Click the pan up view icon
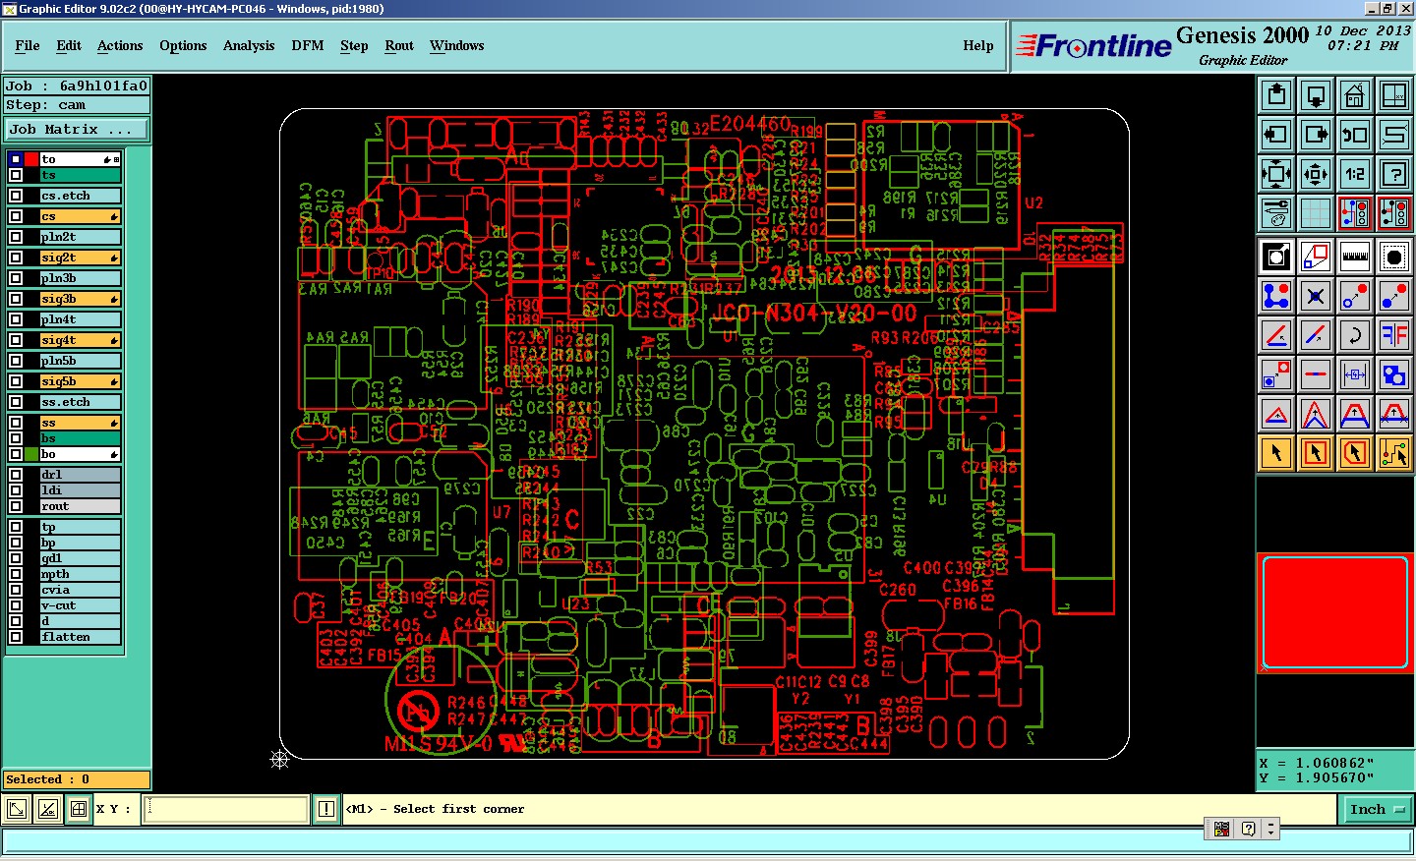Image resolution: width=1416 pixels, height=861 pixels. click(1276, 95)
